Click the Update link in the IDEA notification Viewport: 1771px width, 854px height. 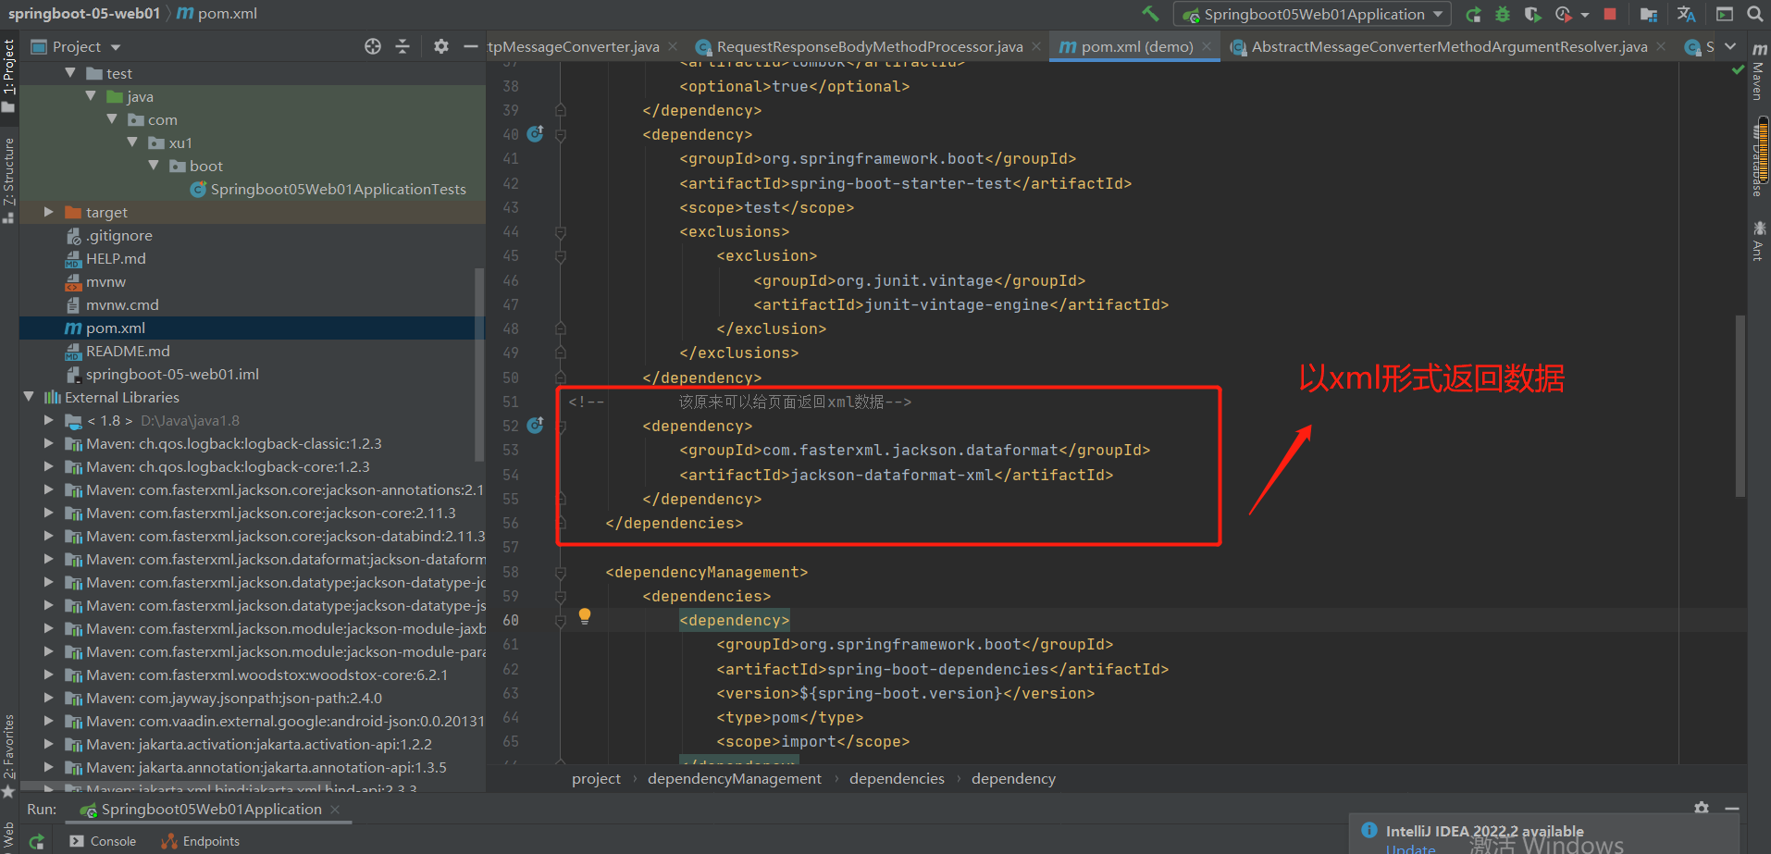(x=1411, y=848)
